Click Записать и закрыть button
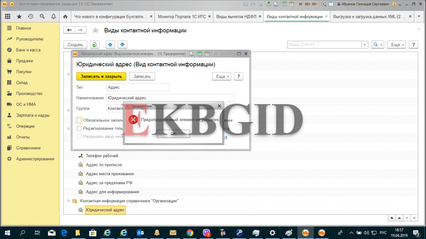 click(101, 77)
